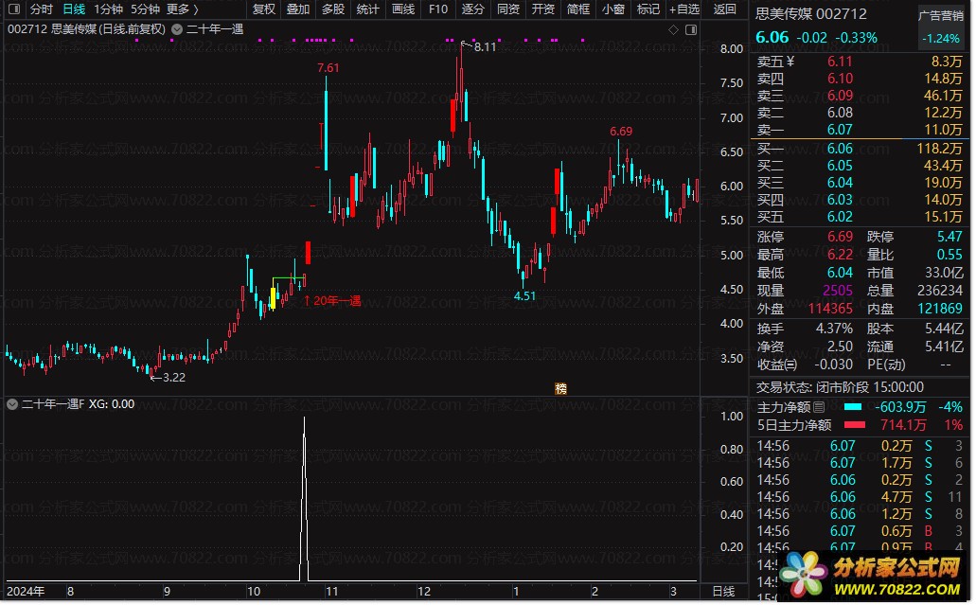The height and width of the screenshot is (605, 976).
Task: Click 交易状态 闭市阶段 status line
Action: coord(840,388)
